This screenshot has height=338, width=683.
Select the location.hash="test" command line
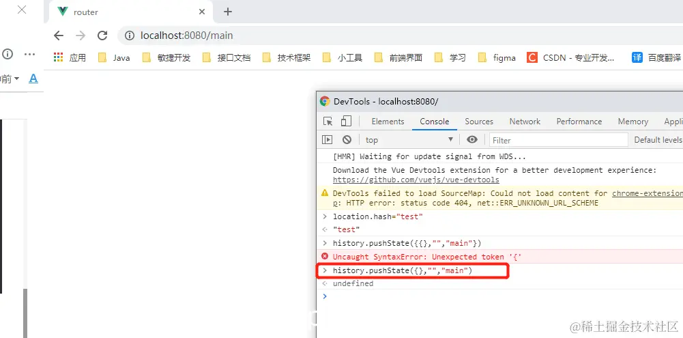click(499, 216)
